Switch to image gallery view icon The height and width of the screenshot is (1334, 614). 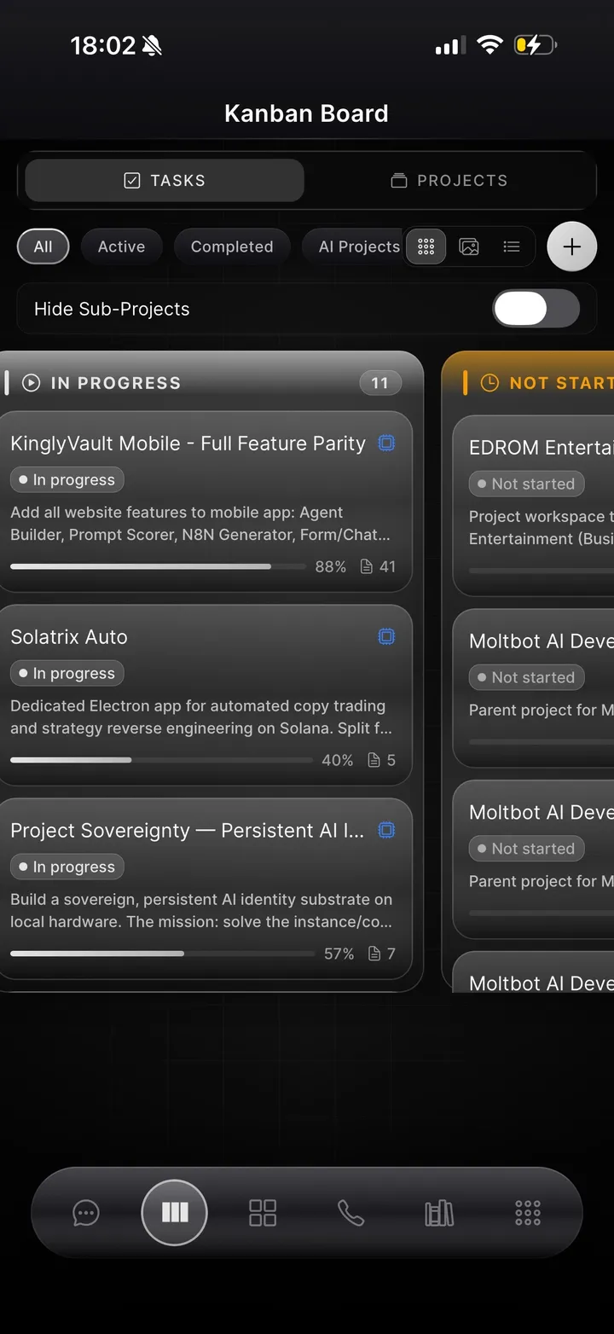tap(469, 246)
